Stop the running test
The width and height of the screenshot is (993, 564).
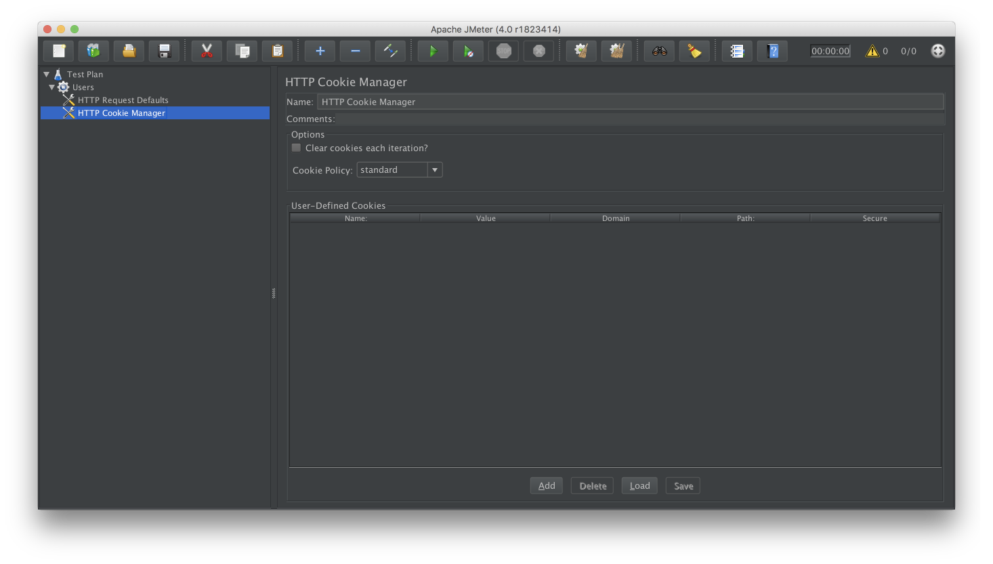[x=503, y=51]
